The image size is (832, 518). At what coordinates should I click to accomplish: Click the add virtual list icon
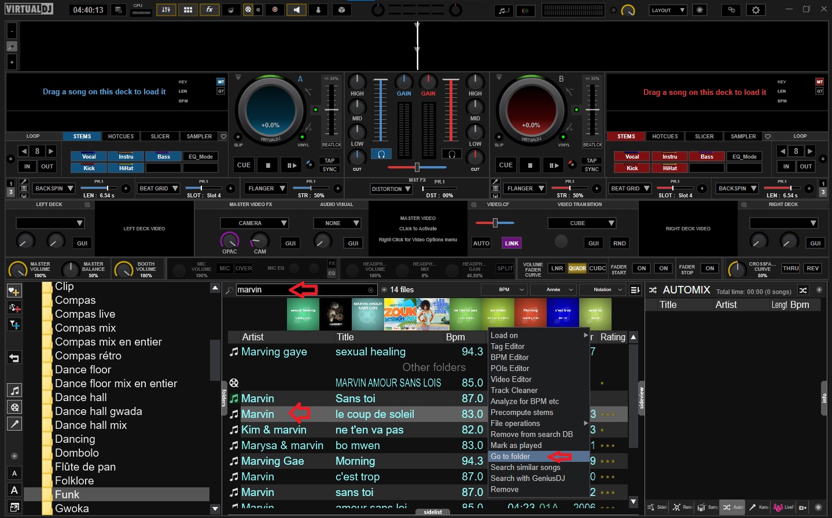[x=14, y=308]
